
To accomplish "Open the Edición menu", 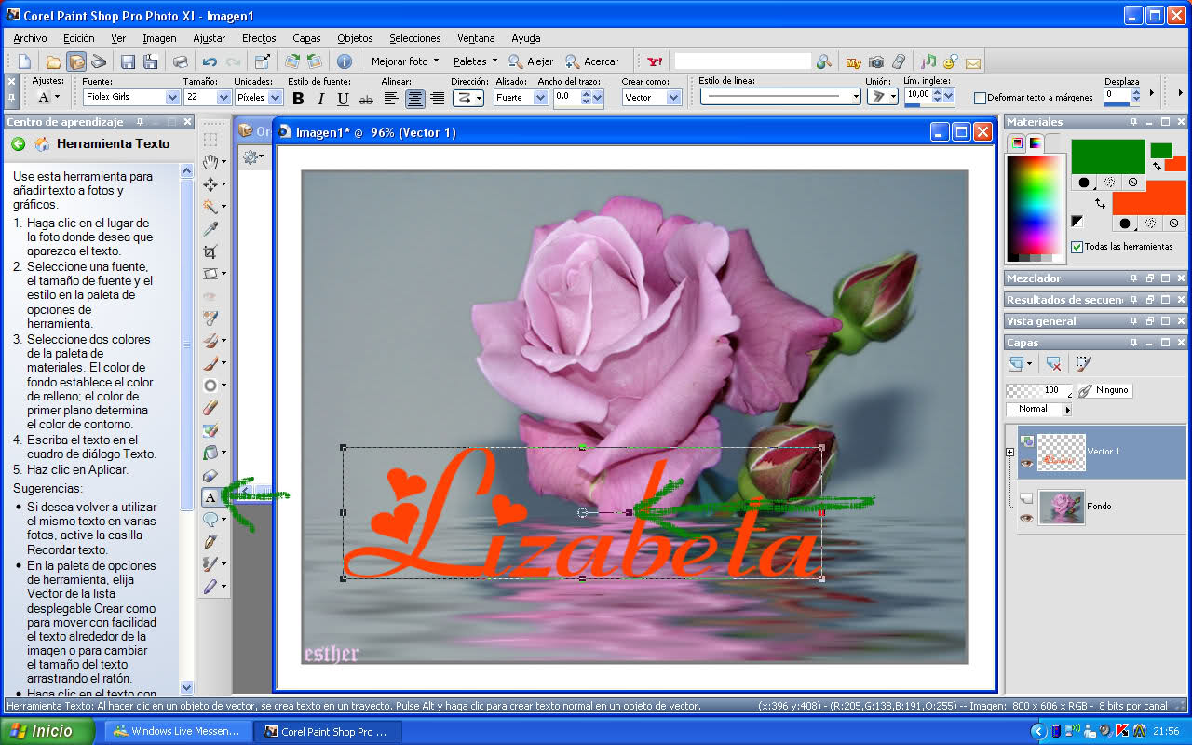I will [79, 38].
